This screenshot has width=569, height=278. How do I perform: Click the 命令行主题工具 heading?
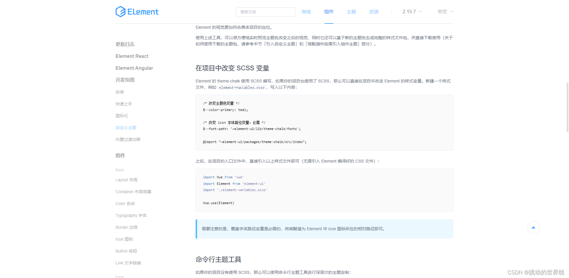pyautogui.click(x=218, y=259)
